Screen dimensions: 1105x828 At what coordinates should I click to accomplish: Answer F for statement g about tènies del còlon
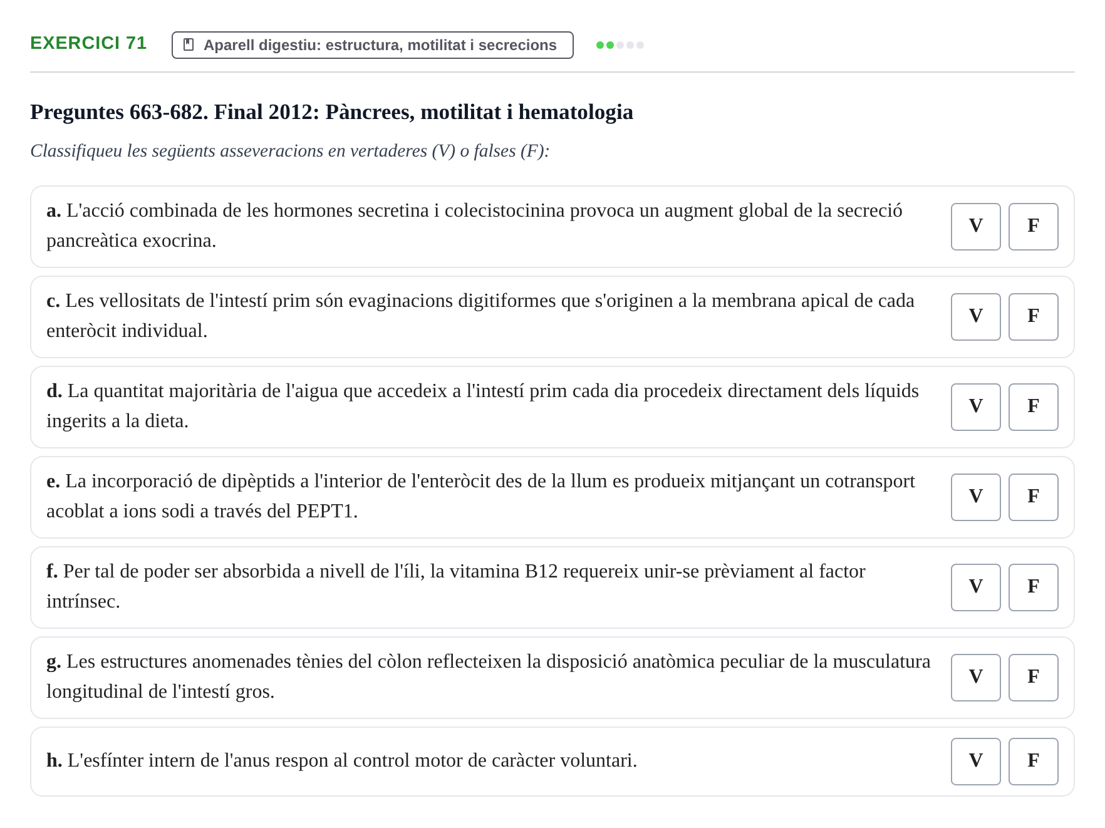point(1033,677)
